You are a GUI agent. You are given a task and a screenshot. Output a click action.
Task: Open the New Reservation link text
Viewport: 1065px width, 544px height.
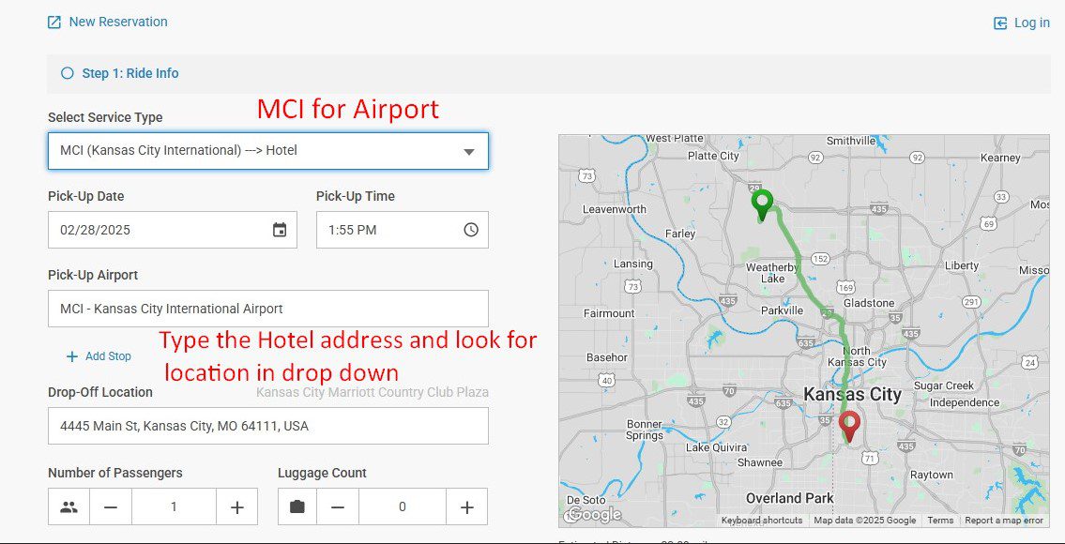click(x=118, y=22)
